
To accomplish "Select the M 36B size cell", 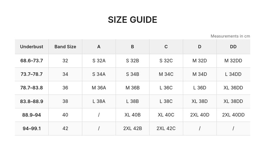I will pos(132,88).
